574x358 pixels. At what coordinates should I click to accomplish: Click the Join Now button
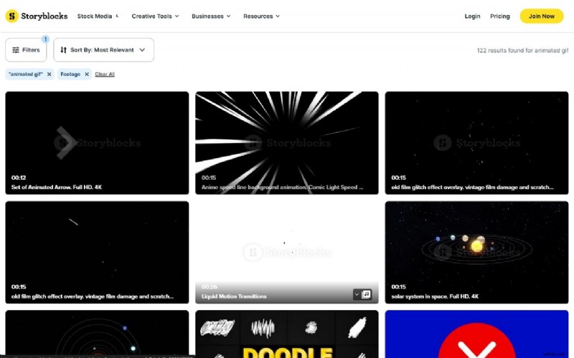tap(542, 16)
